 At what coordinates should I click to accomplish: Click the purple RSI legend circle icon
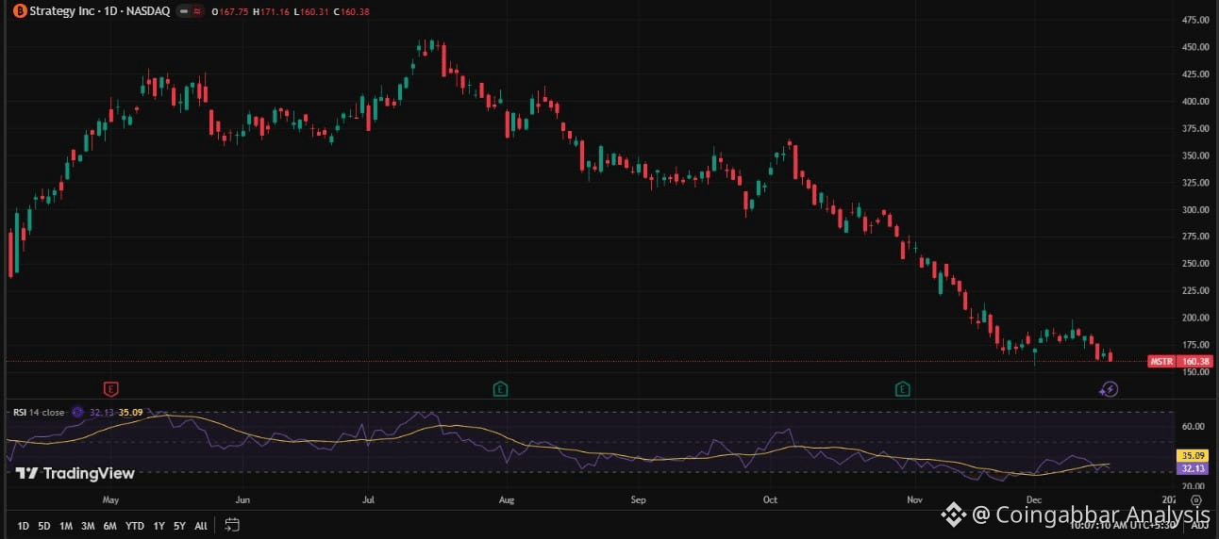tap(78, 412)
